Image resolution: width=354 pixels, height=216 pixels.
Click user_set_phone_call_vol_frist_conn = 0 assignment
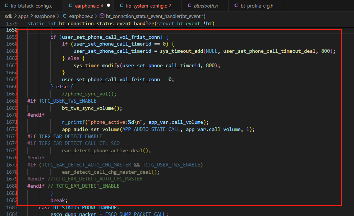tap(118, 80)
